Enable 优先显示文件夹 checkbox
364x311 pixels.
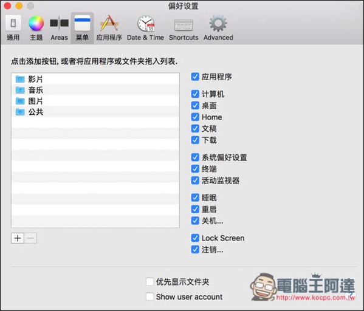point(149,282)
